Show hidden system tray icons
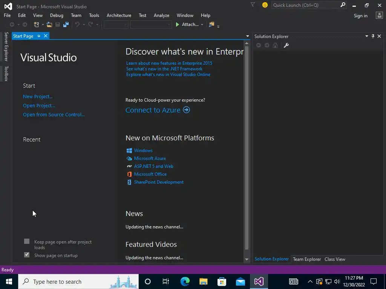The width and height of the screenshot is (386, 289). [310, 281]
